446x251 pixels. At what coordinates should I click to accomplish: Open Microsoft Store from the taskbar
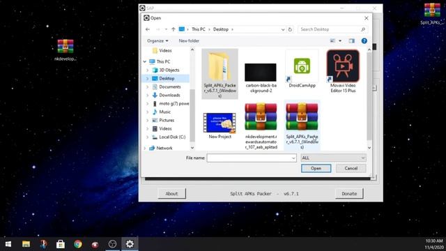point(61,244)
